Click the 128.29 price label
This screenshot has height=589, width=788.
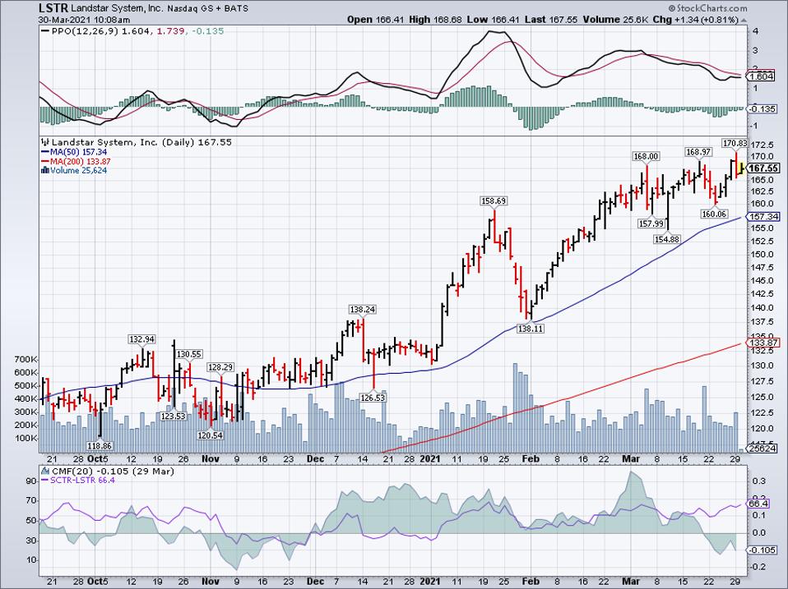pos(220,367)
